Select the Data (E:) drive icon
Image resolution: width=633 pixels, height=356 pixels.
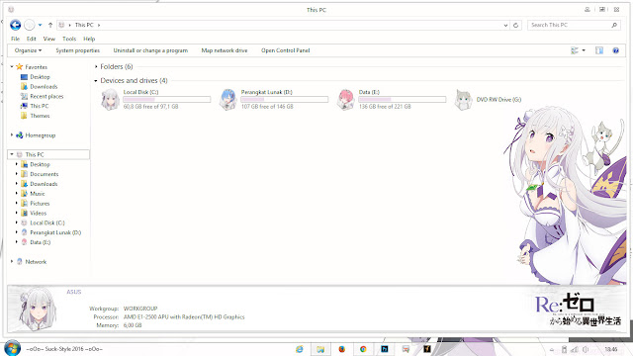[x=345, y=99]
